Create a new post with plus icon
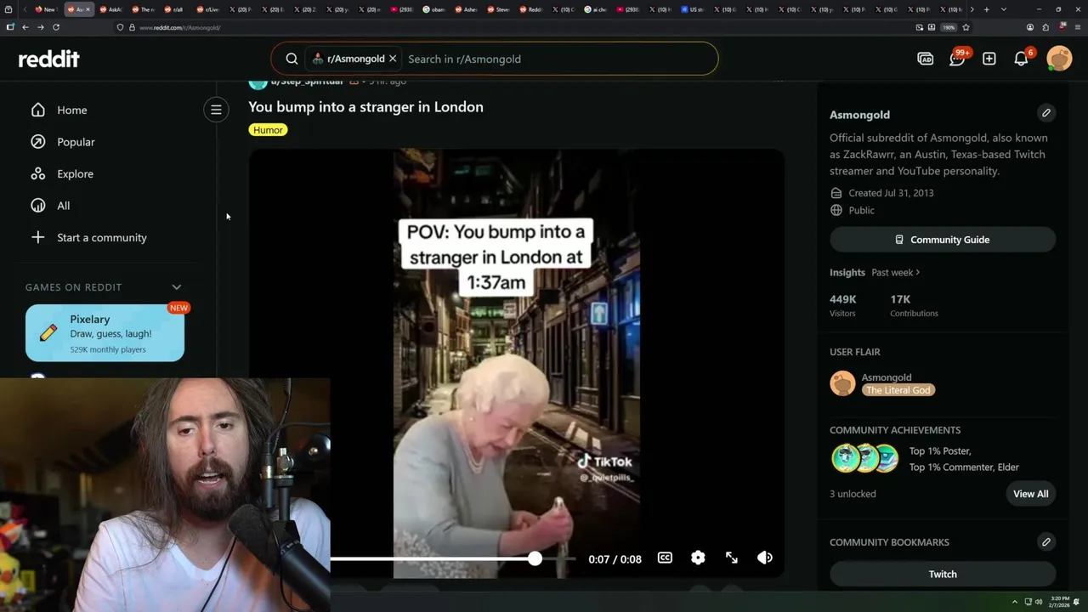Viewport: 1088px width, 612px height. (x=989, y=59)
